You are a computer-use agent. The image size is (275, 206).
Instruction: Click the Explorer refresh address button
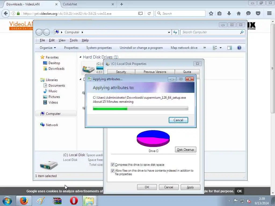pyautogui.click(x=175, y=32)
